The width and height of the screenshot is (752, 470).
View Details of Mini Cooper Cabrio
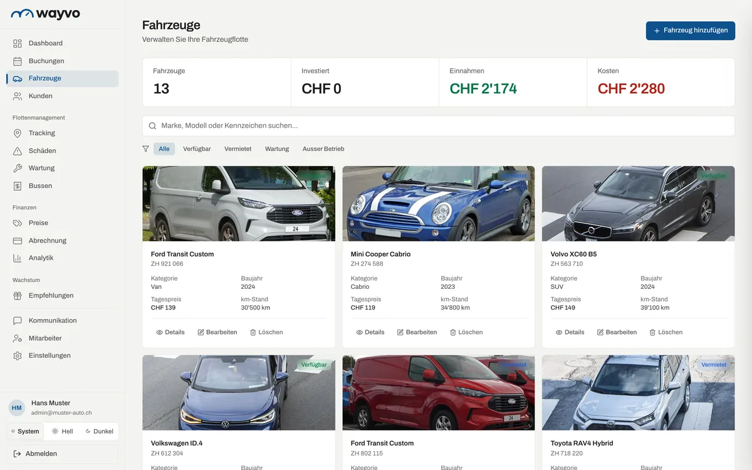[370, 332]
